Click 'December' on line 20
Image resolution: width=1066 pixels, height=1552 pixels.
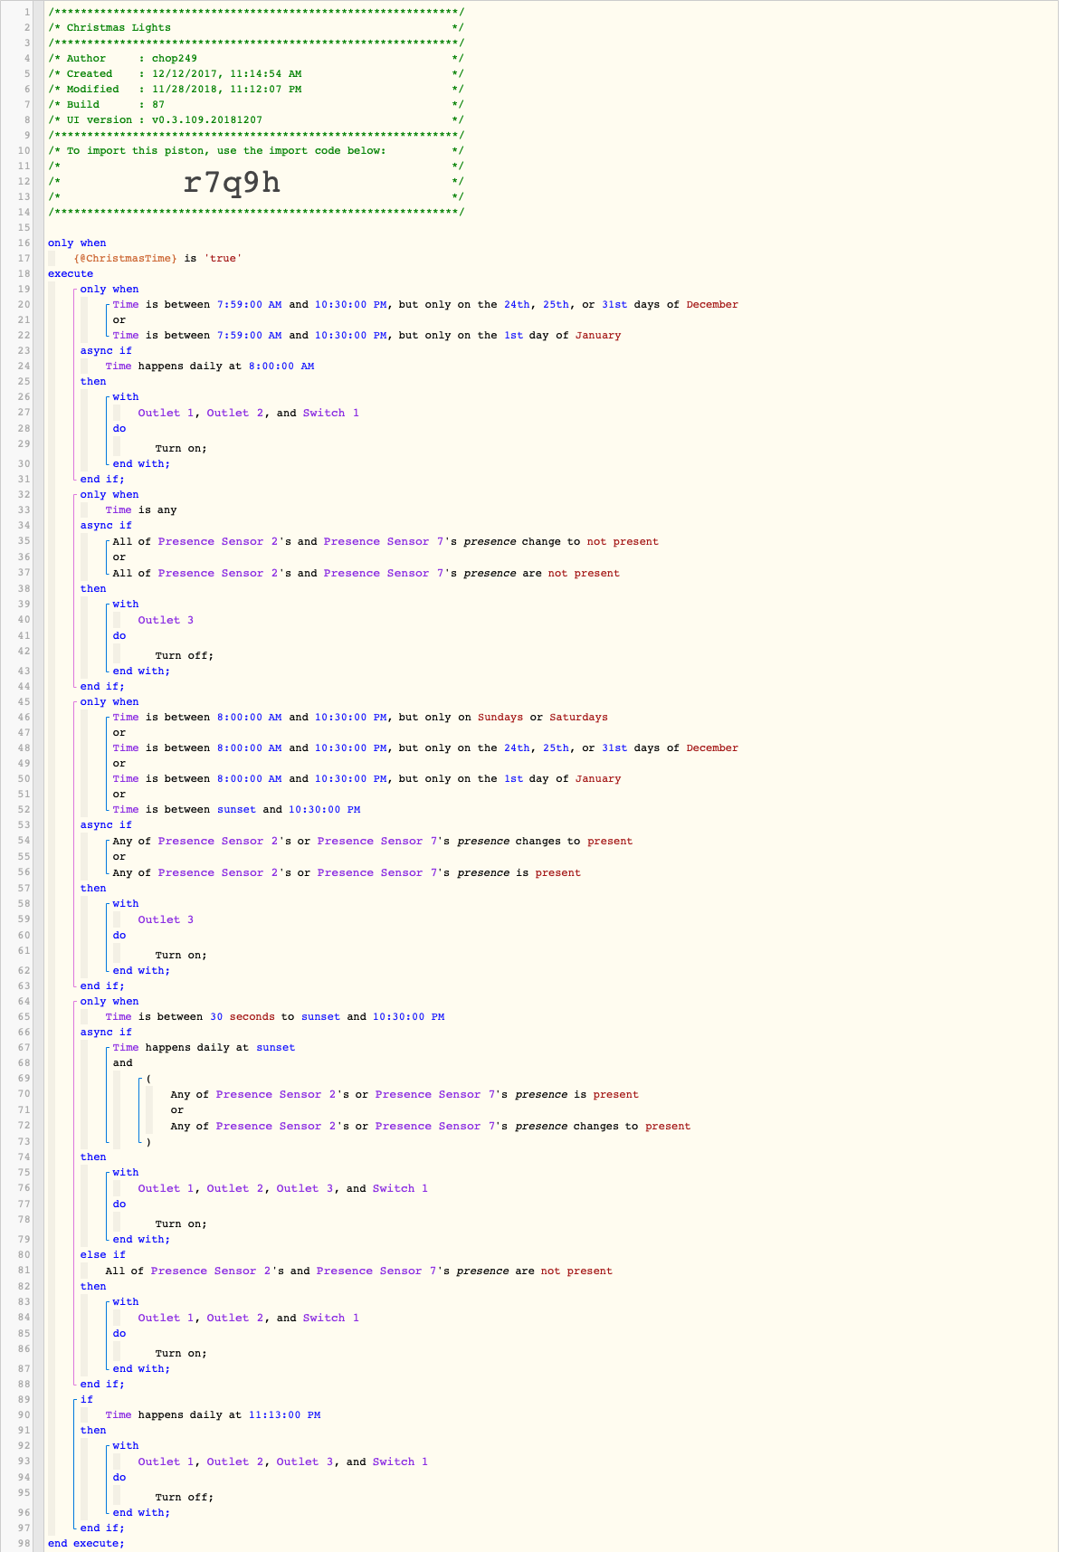(x=712, y=304)
